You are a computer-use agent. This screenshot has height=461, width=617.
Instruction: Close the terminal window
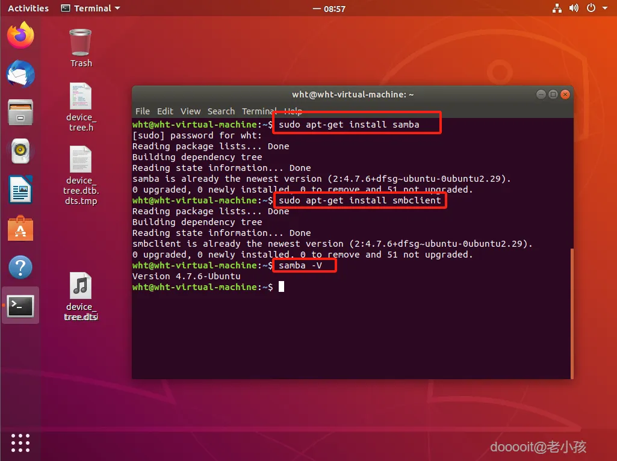(x=565, y=94)
